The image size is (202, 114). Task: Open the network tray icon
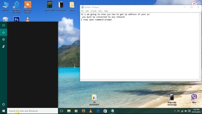(x=182, y=111)
